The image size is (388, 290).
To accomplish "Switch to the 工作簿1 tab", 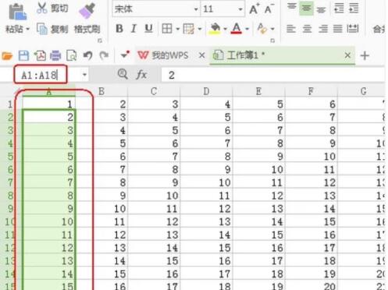I will tap(239, 55).
